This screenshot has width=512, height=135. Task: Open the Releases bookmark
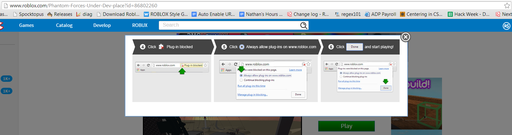point(60,14)
